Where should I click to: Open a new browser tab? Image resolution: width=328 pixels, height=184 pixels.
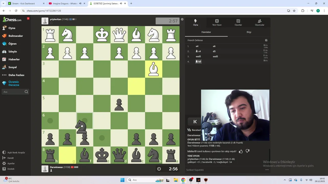(x=131, y=4)
